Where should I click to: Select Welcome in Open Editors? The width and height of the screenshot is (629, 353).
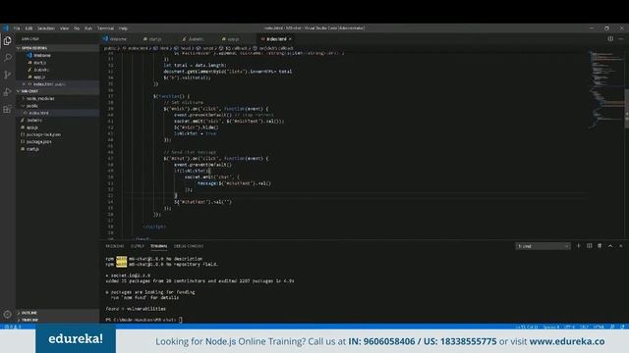click(57, 55)
